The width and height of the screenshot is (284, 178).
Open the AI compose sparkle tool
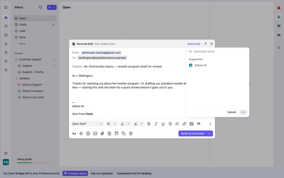click(x=81, y=133)
